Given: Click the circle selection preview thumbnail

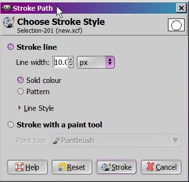Looking at the screenshot, I should point(176,25).
